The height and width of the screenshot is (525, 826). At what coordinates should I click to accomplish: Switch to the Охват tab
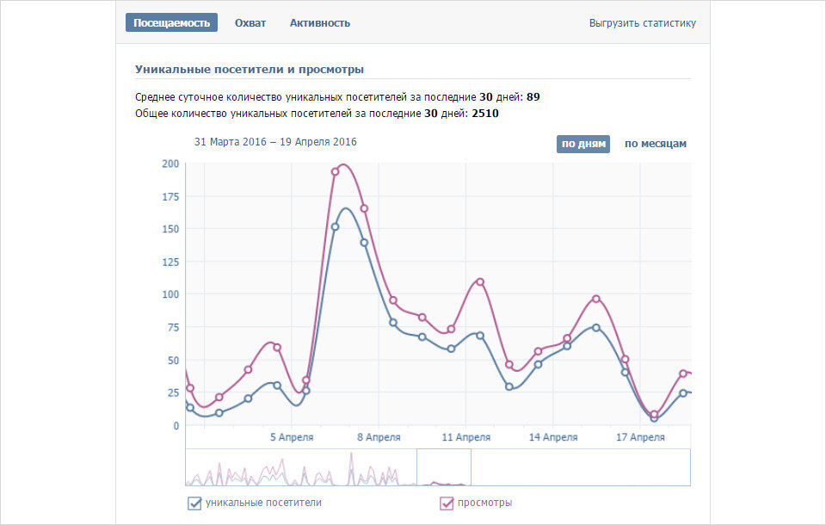pyautogui.click(x=250, y=23)
